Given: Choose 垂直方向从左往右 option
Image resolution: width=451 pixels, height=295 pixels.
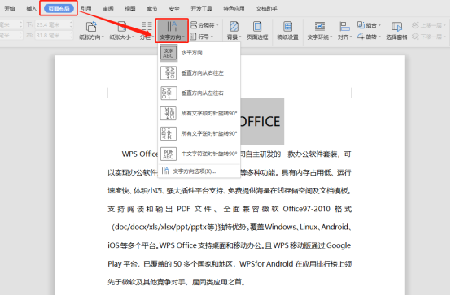Looking at the screenshot, I should point(199,93).
